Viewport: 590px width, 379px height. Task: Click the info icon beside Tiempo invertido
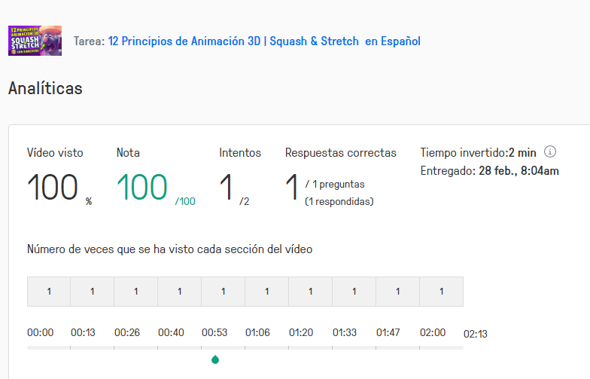pos(550,151)
